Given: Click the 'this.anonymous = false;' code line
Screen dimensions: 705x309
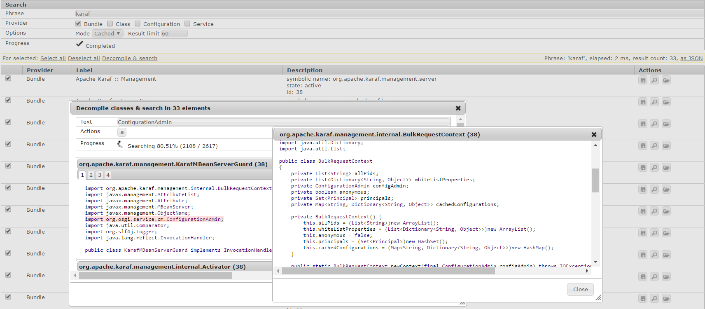Looking at the screenshot, I should click(x=338, y=235).
